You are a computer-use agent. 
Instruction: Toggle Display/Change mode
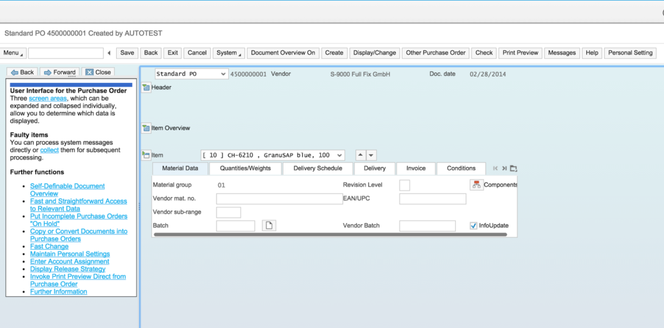point(374,53)
